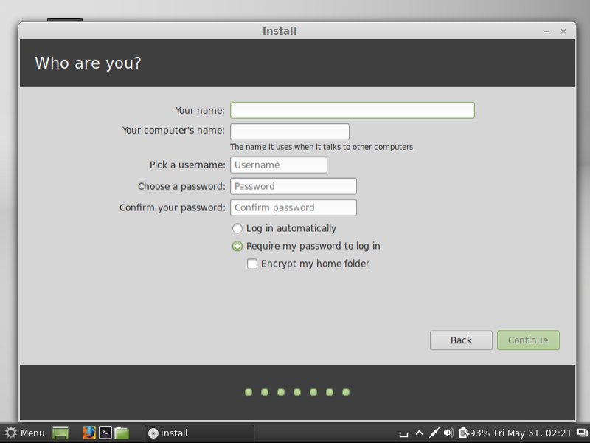Click the workspace switcher icon at the panel end

[x=583, y=433]
